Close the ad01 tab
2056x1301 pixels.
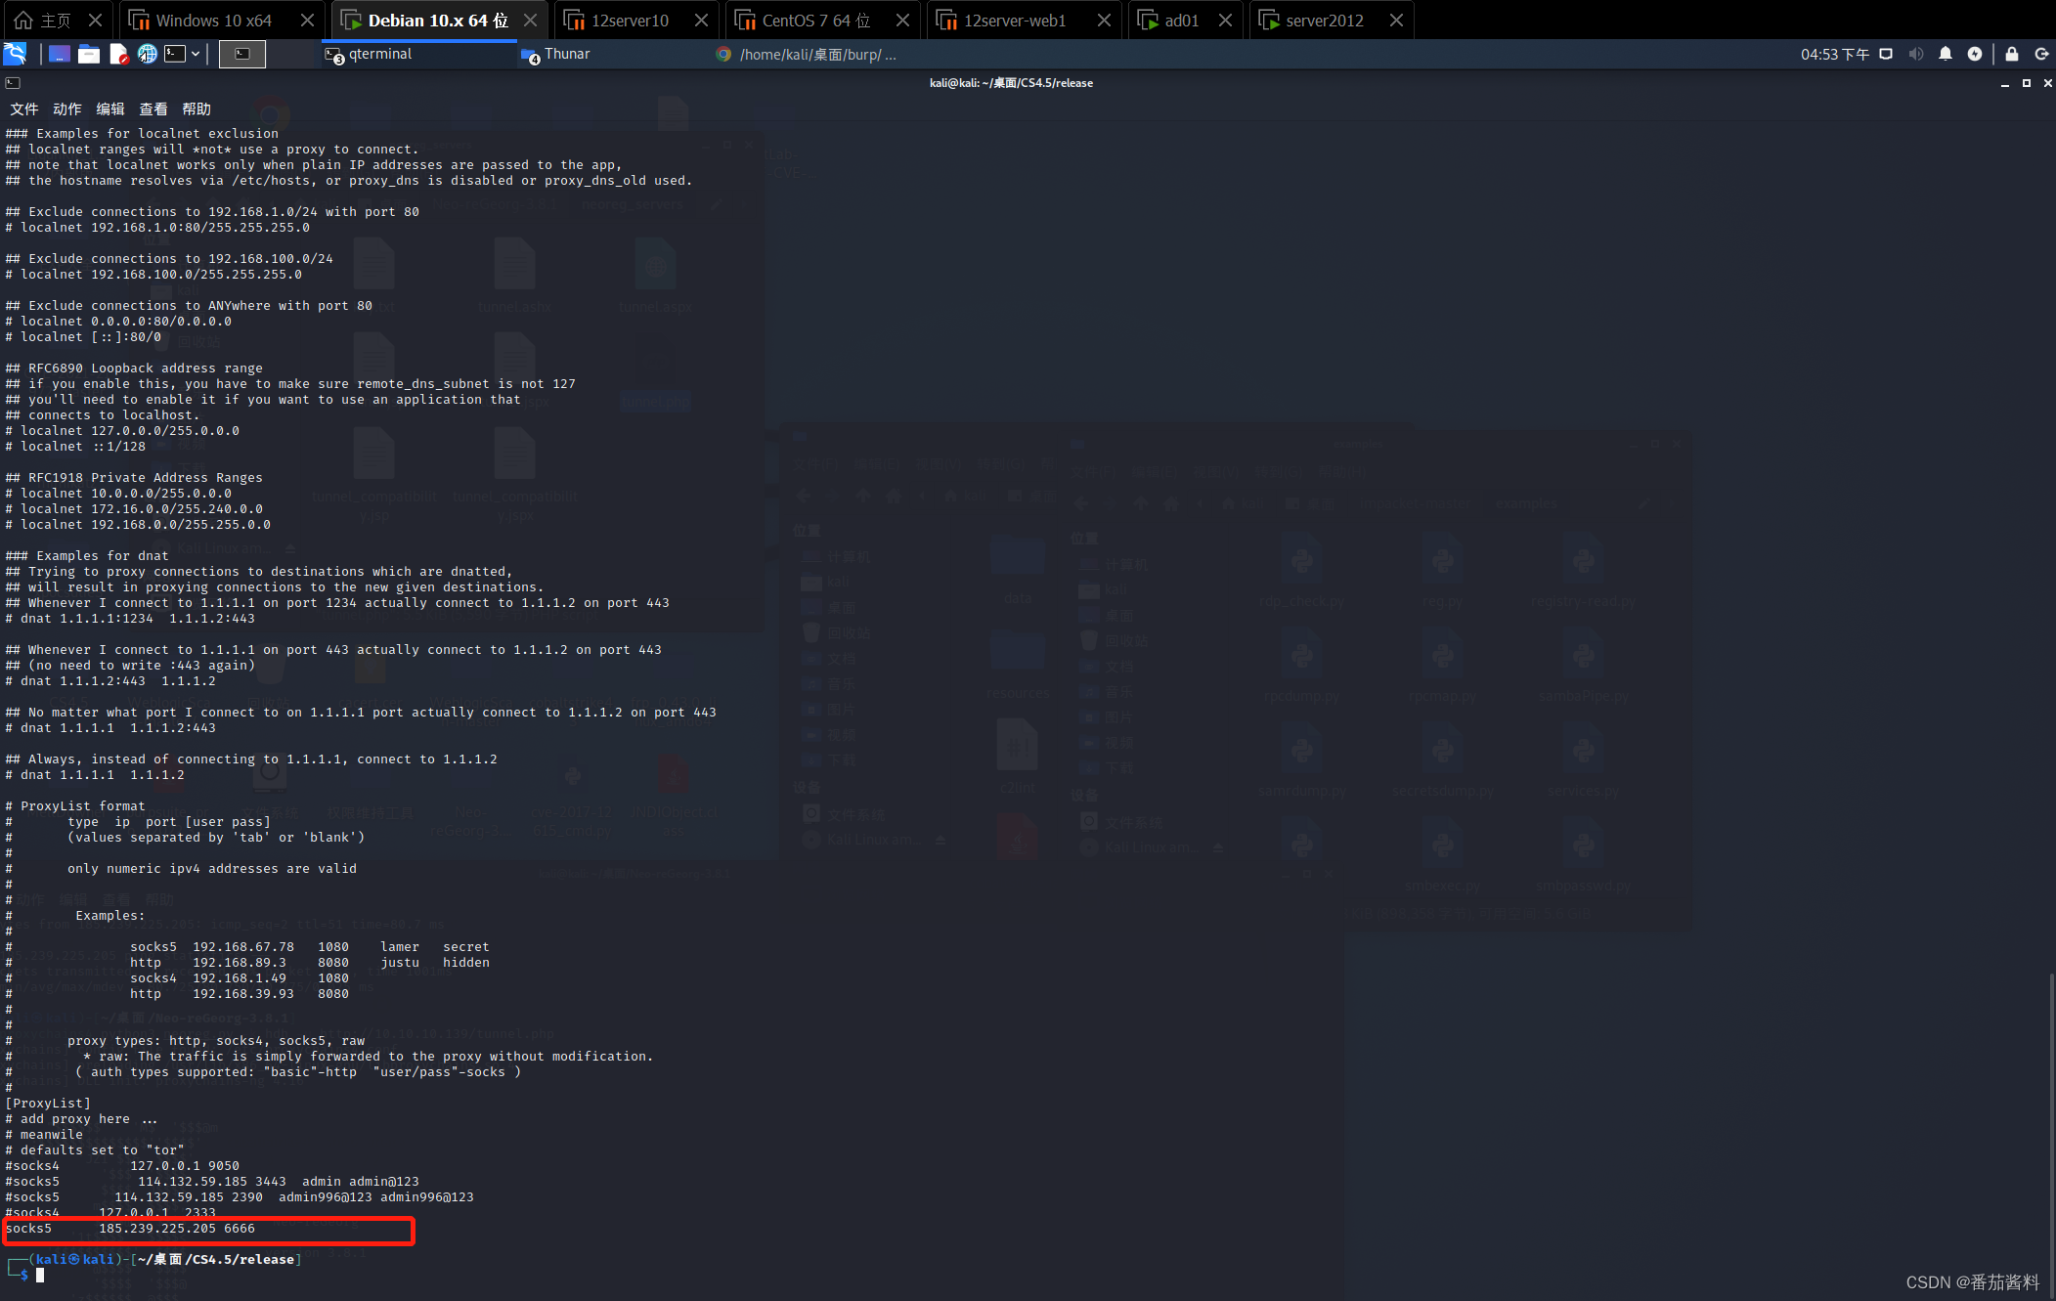1225,20
